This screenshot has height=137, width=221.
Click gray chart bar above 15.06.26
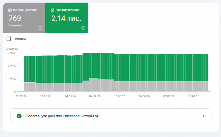119,86
